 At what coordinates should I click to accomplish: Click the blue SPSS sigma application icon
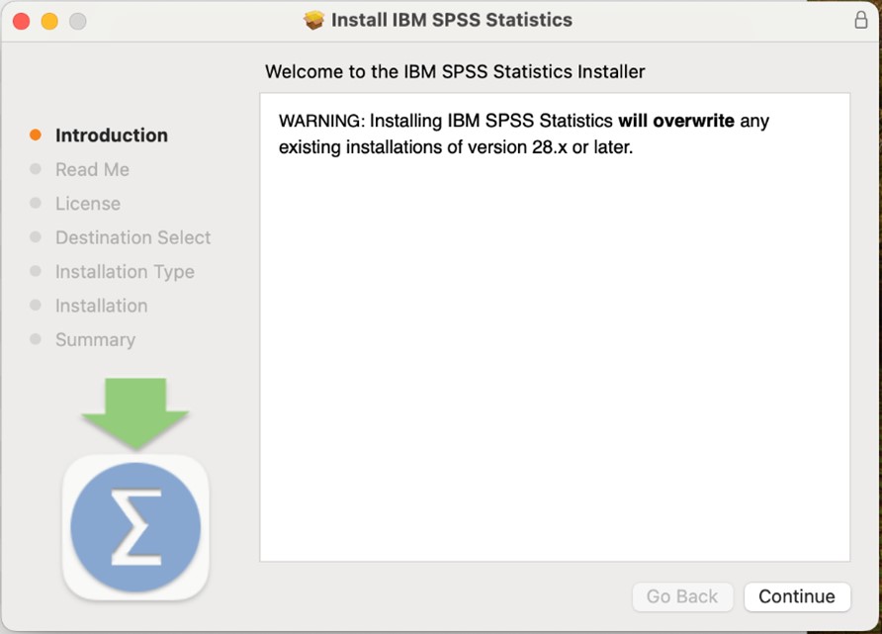click(135, 527)
